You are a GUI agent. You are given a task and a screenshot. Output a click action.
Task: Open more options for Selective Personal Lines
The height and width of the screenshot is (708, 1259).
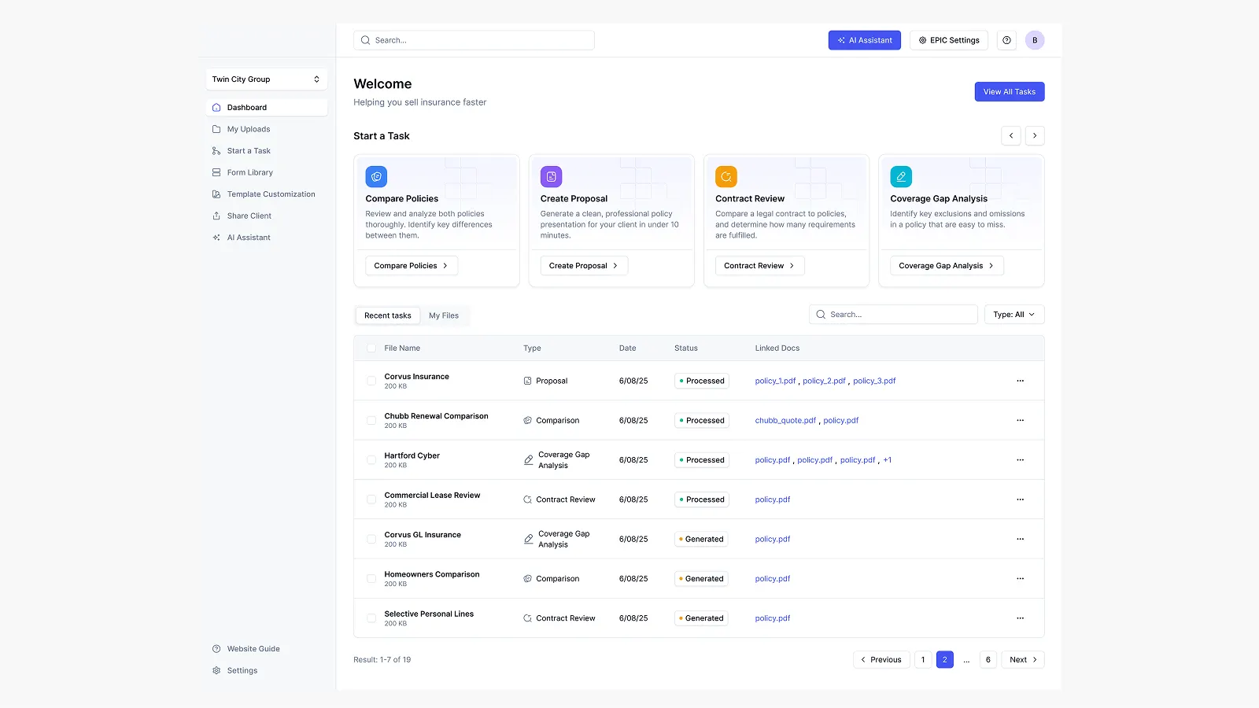point(1021,618)
